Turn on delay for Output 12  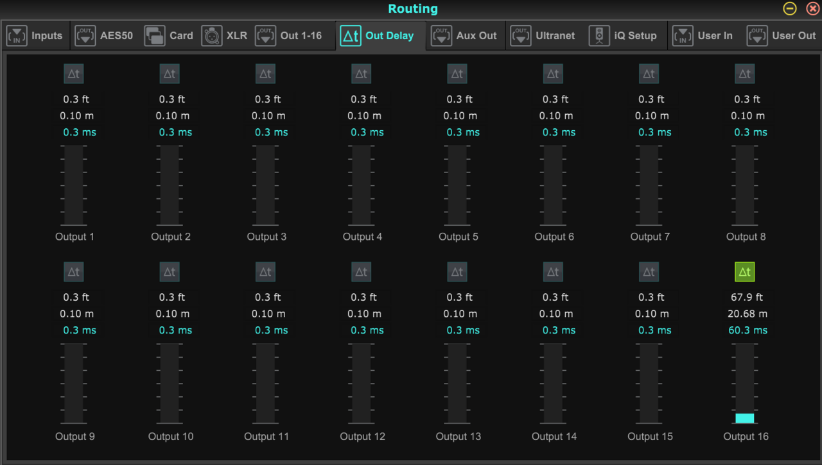point(362,272)
